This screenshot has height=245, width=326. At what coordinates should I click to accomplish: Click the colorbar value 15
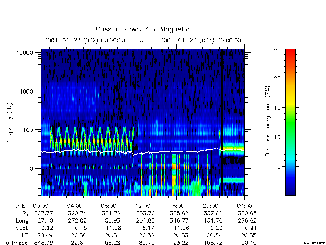278,108
